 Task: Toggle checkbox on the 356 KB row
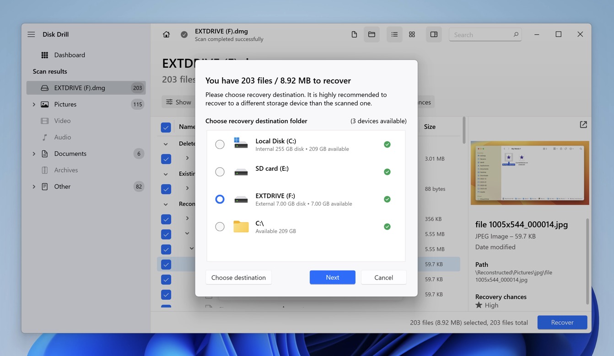[166, 219]
